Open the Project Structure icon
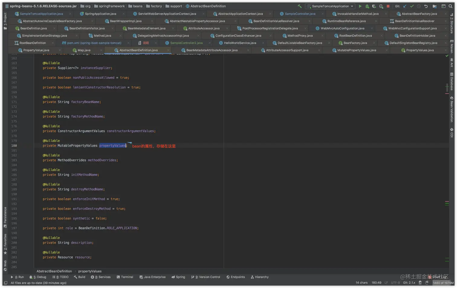Image resolution: width=457 pixels, height=288 pixels. tap(435, 6)
